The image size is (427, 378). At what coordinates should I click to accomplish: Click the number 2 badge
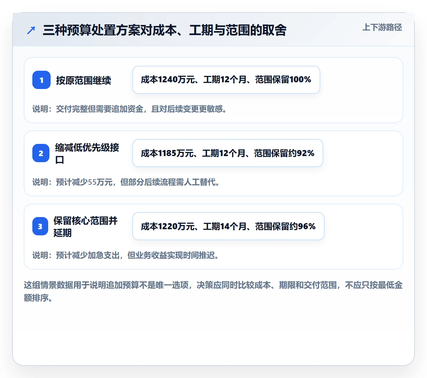[x=41, y=153]
